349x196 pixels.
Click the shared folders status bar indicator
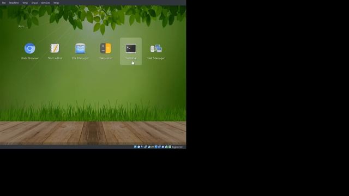point(153,147)
